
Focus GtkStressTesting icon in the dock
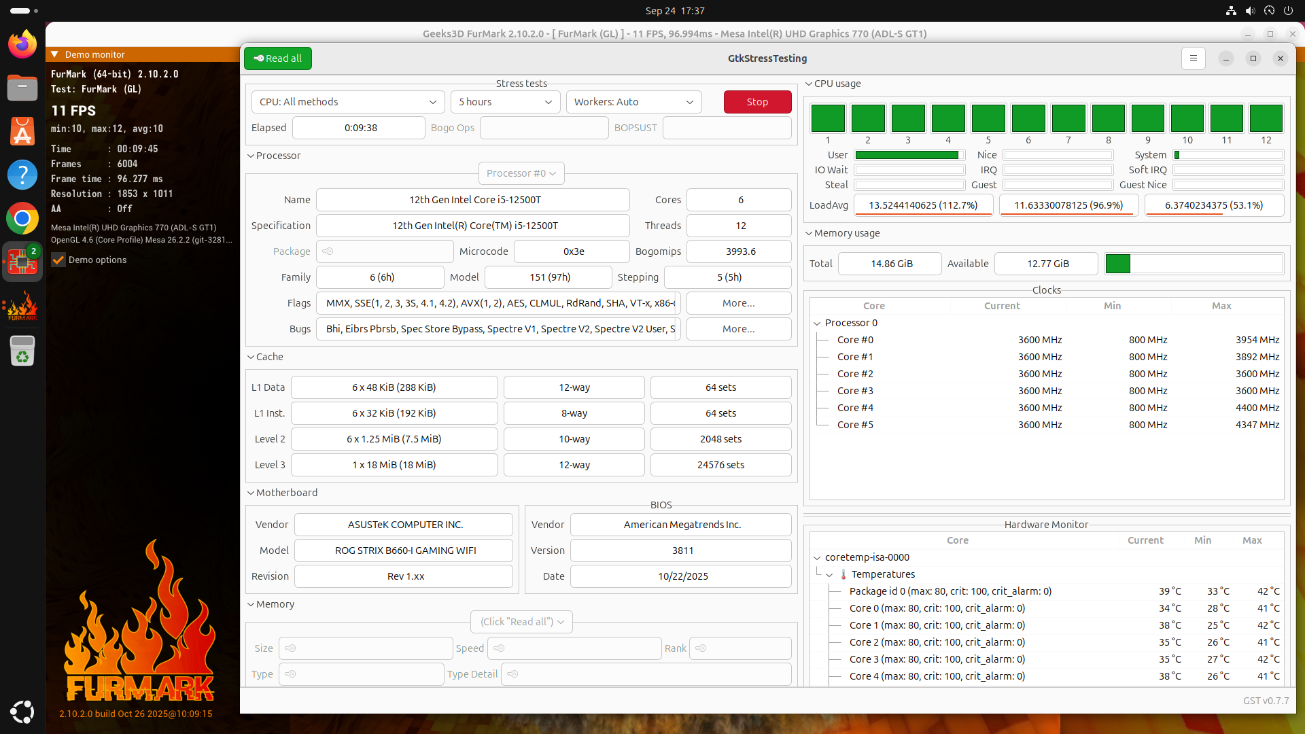click(22, 262)
